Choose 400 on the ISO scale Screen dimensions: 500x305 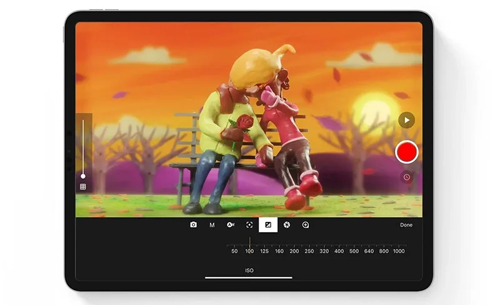[x=339, y=251]
